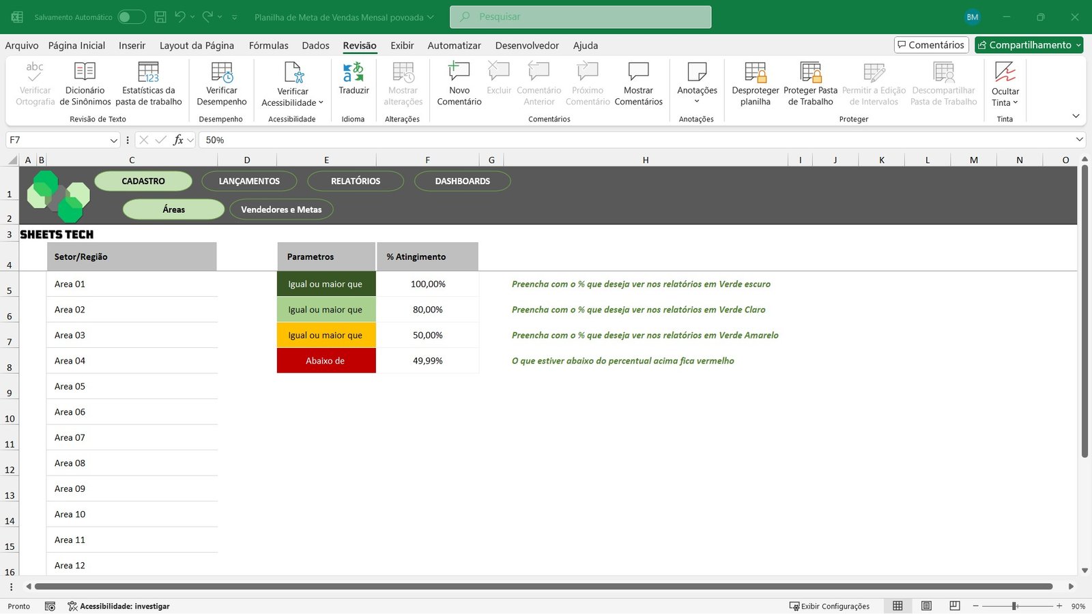Click Proteger Pasta de Trabalho
The height and width of the screenshot is (614, 1092).
(x=811, y=84)
